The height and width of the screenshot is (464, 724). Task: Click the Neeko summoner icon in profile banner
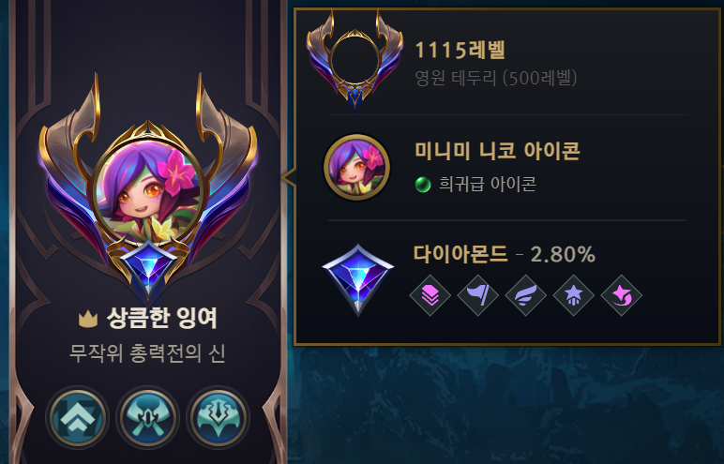click(148, 189)
